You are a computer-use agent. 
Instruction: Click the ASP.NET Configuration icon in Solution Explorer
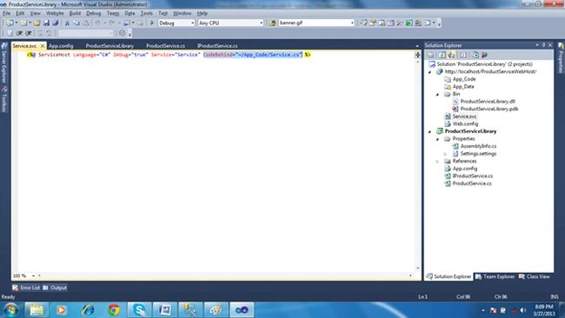click(x=484, y=55)
